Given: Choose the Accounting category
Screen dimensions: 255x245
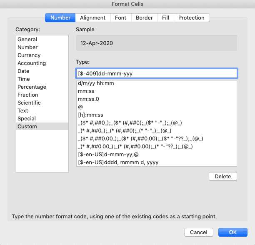Looking at the screenshot, I should coord(42,63).
